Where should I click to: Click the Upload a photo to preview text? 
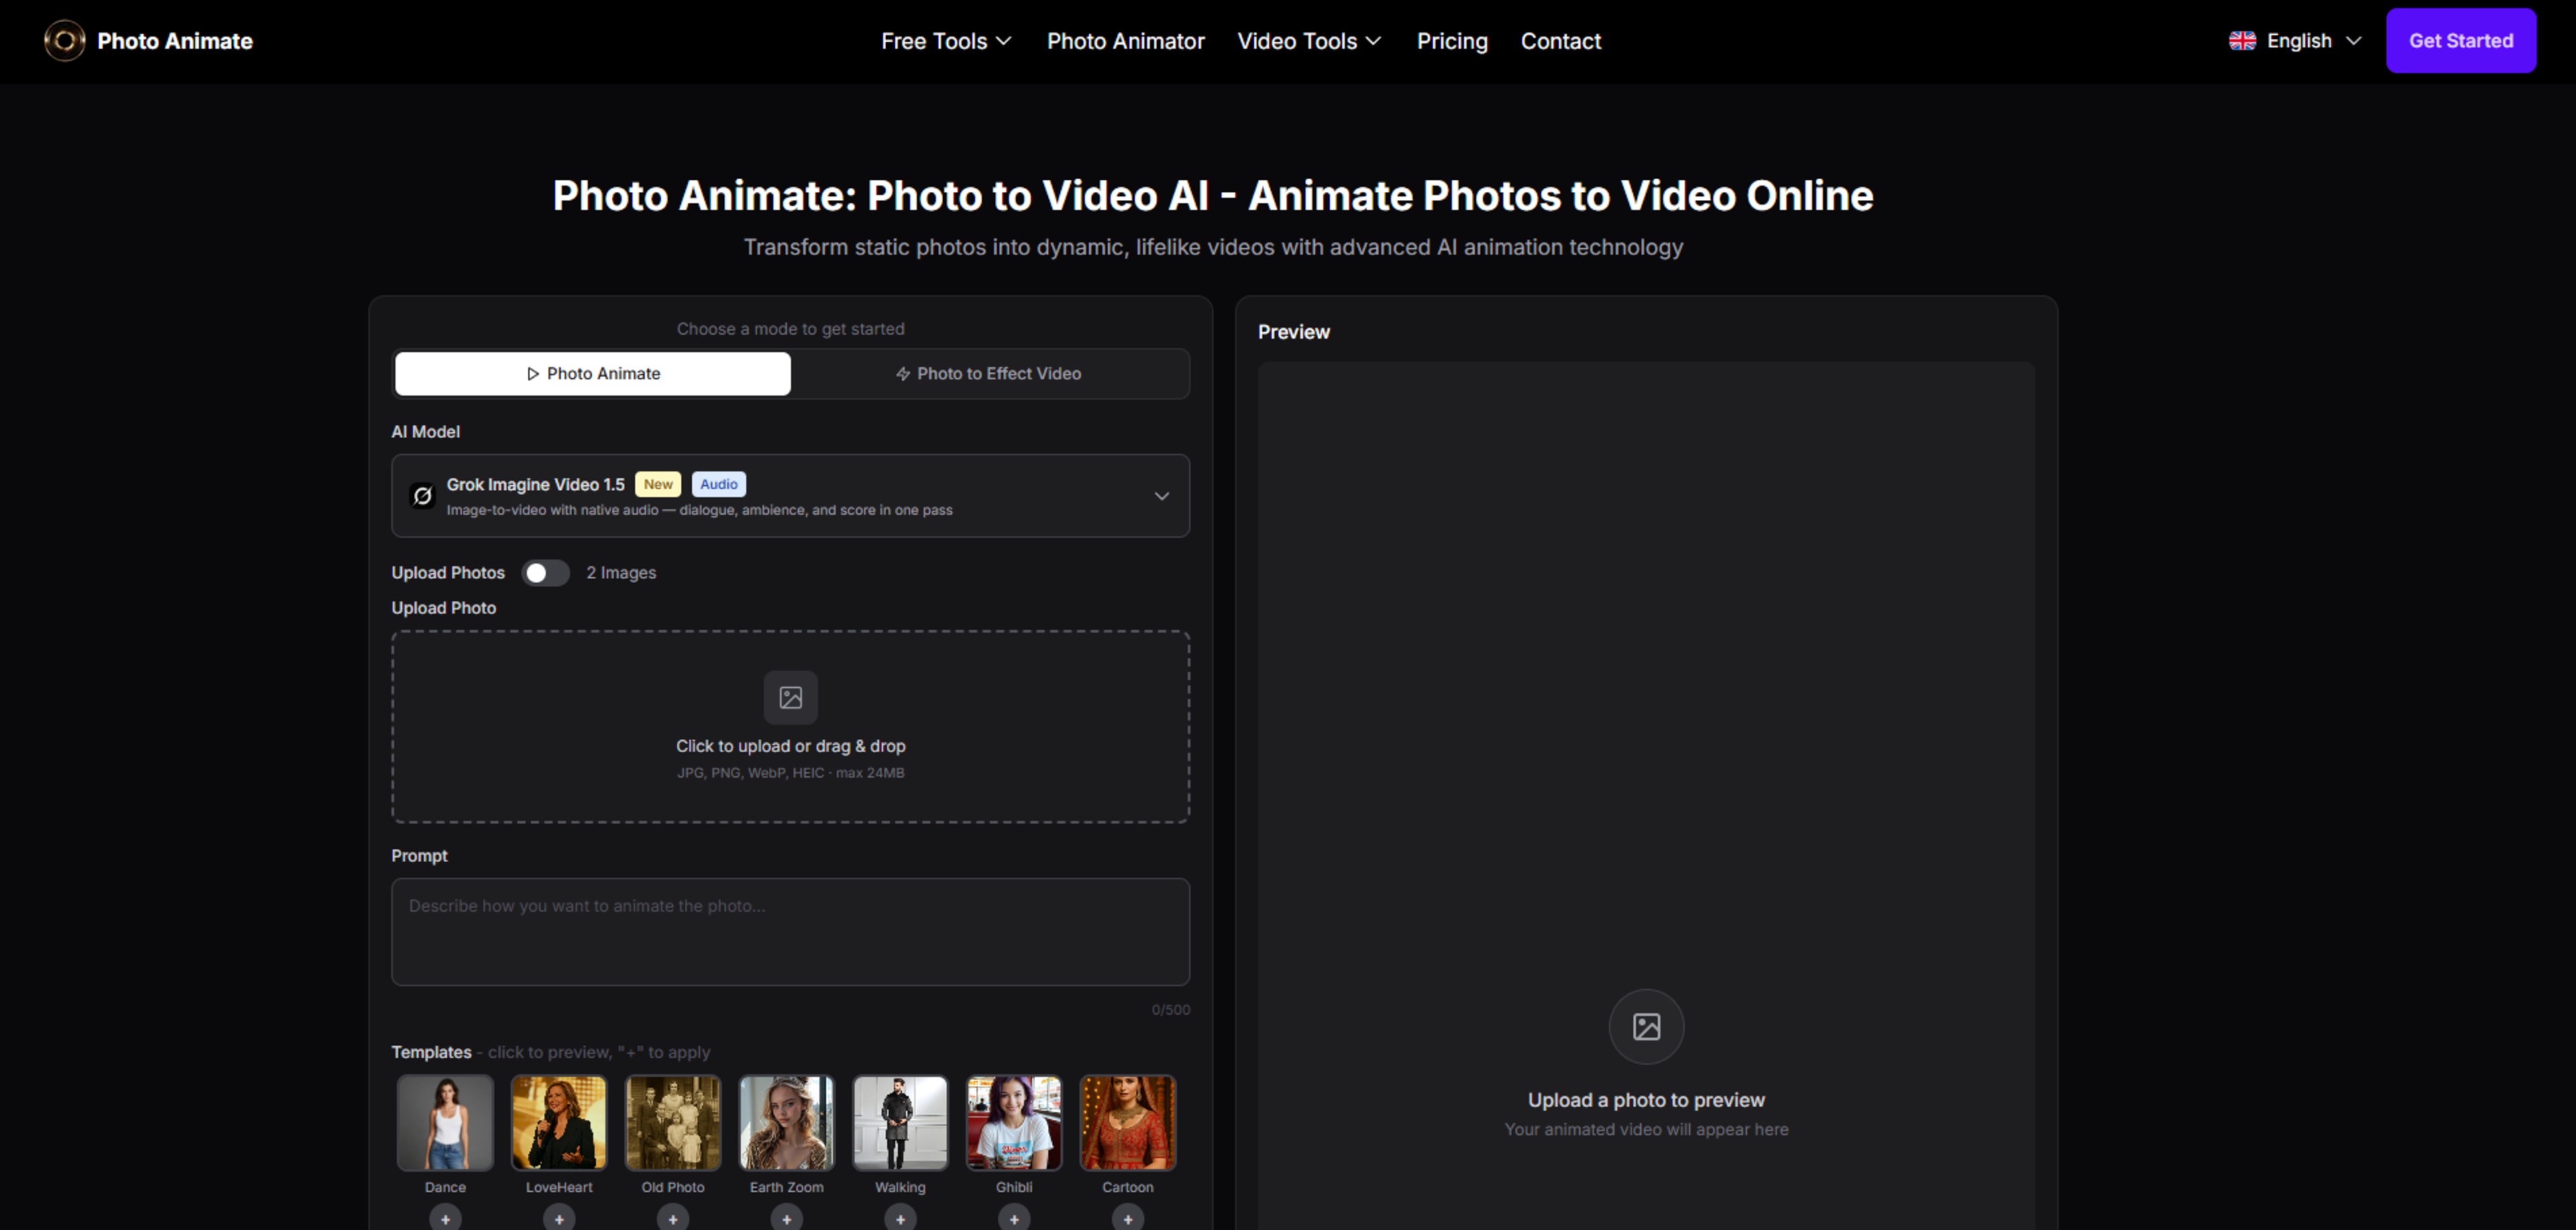pyautogui.click(x=1646, y=1100)
